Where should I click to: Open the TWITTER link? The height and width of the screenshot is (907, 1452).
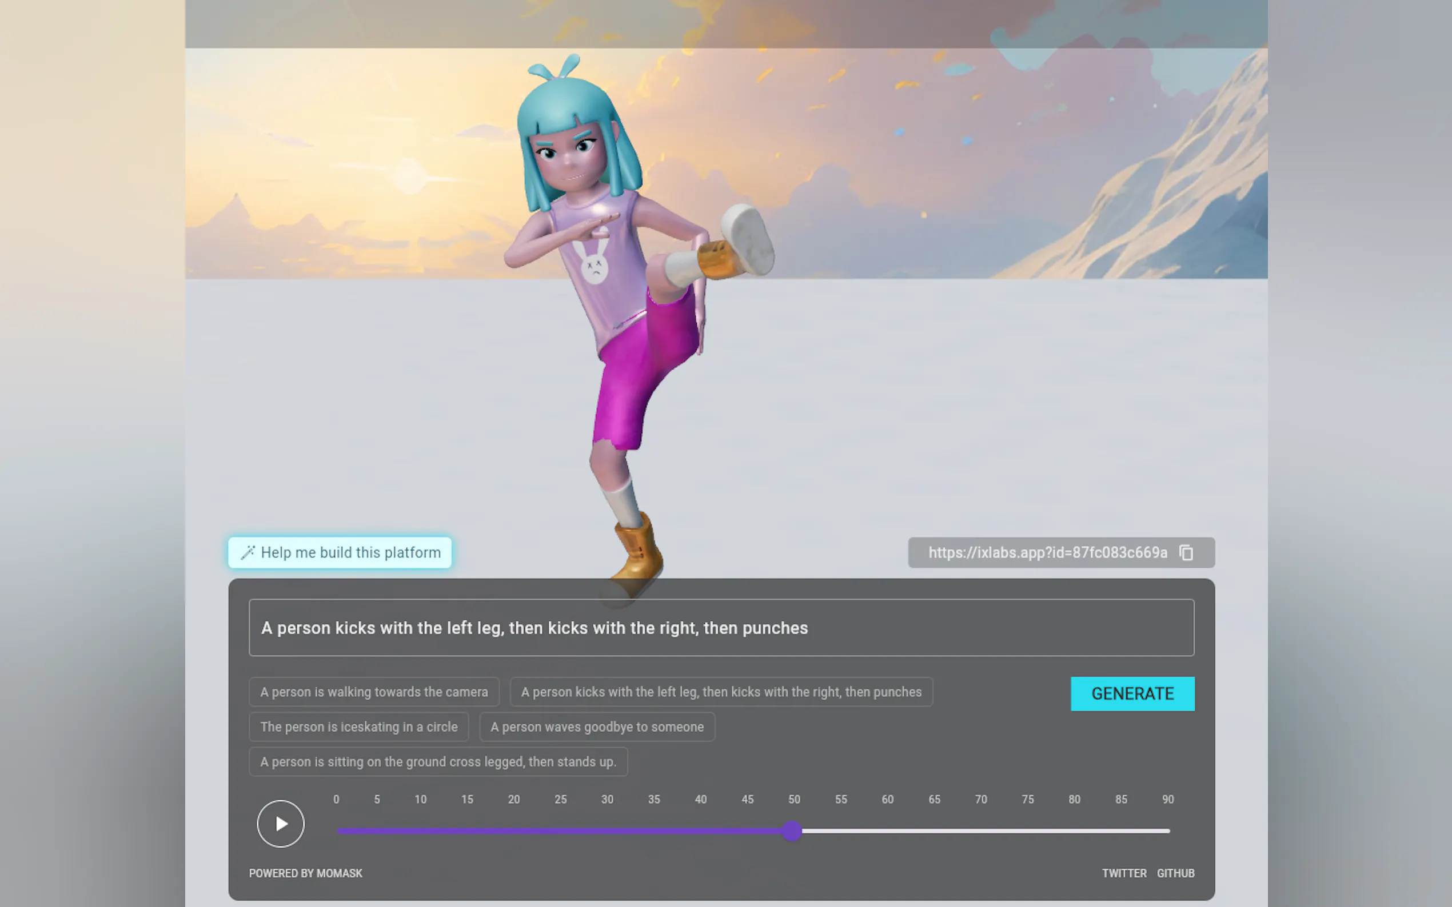(x=1124, y=873)
